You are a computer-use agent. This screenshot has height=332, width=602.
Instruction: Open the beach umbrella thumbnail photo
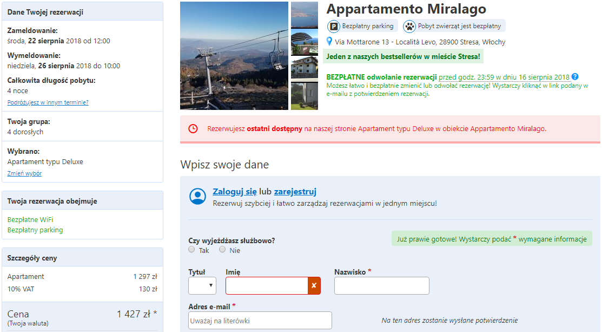305,42
